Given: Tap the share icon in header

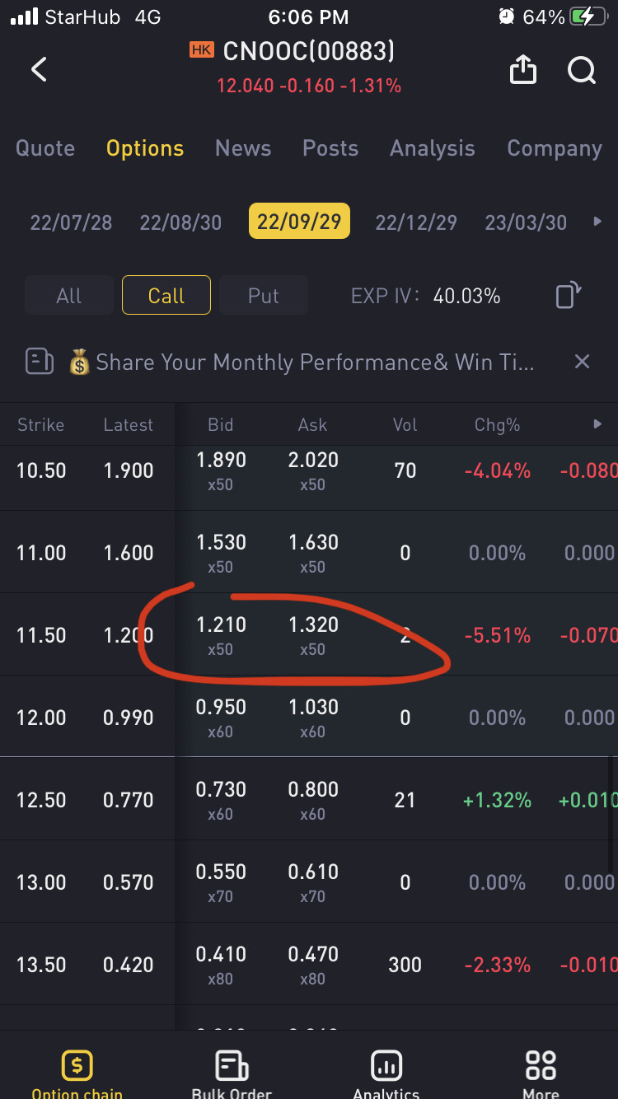Looking at the screenshot, I should coord(523,71).
